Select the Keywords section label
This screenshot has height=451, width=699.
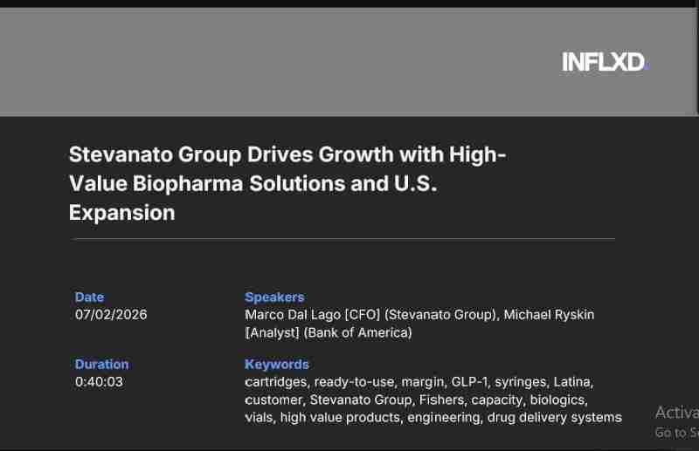276,364
